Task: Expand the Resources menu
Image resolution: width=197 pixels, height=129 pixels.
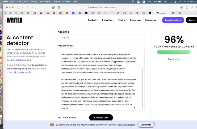Action: click(151, 20)
